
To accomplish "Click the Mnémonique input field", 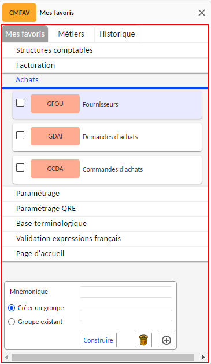I will 126,292.
